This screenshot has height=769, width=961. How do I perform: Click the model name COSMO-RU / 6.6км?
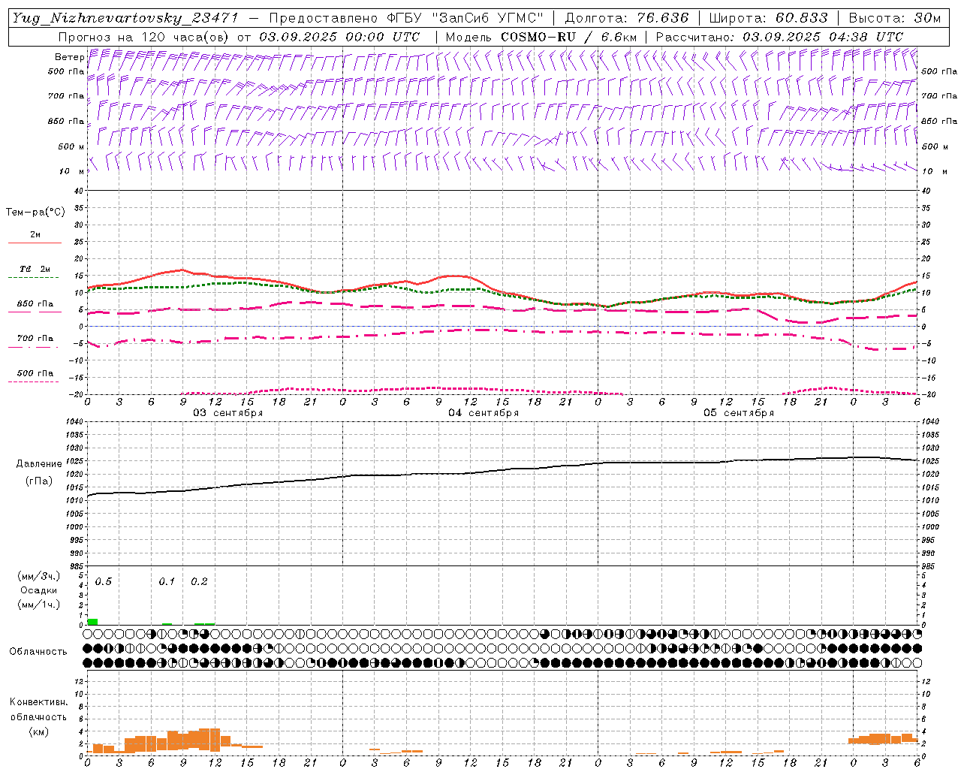click(x=568, y=37)
